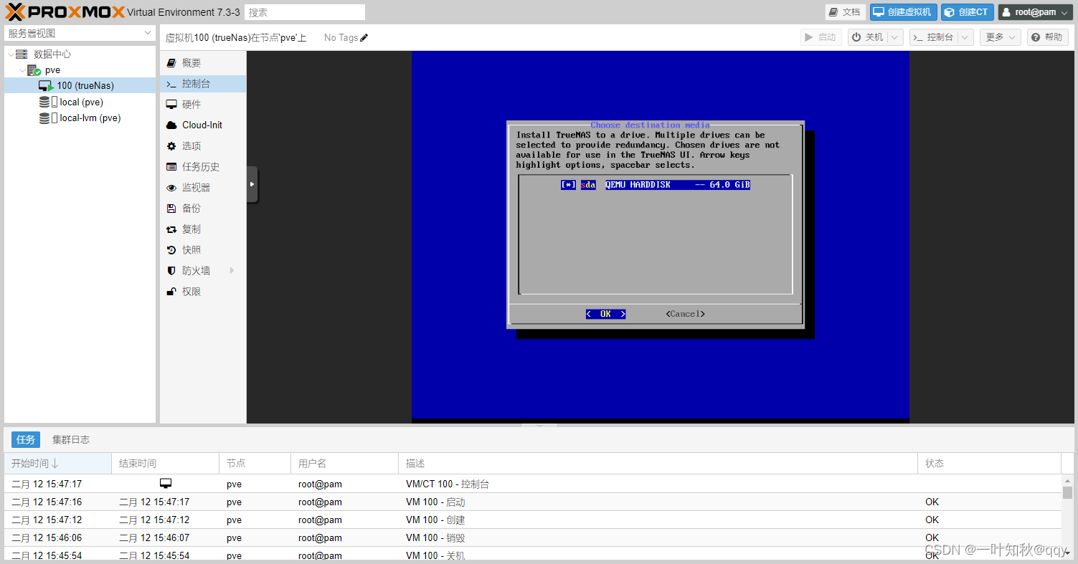
Task: Open the 控制台 toolbar dropdown arrow
Action: tap(965, 37)
